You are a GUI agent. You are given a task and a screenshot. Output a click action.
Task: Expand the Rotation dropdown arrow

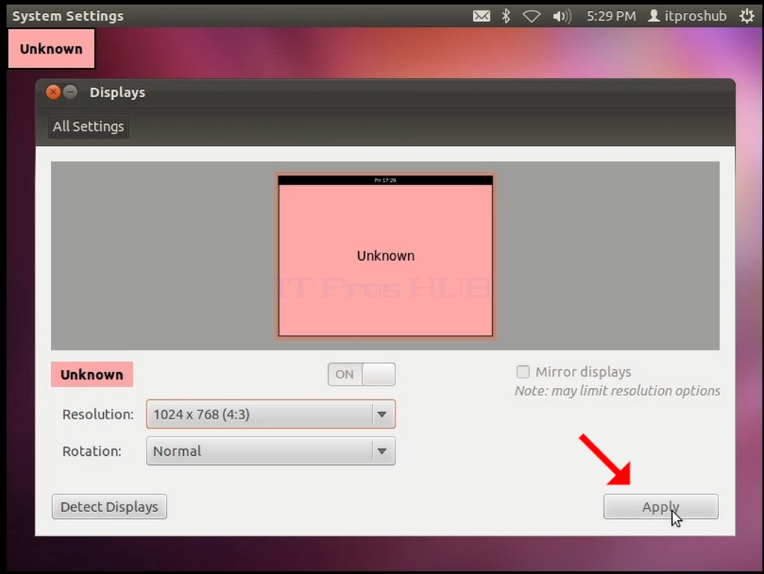click(x=383, y=451)
